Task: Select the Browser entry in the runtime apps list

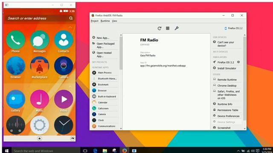Action: (x=105, y=91)
